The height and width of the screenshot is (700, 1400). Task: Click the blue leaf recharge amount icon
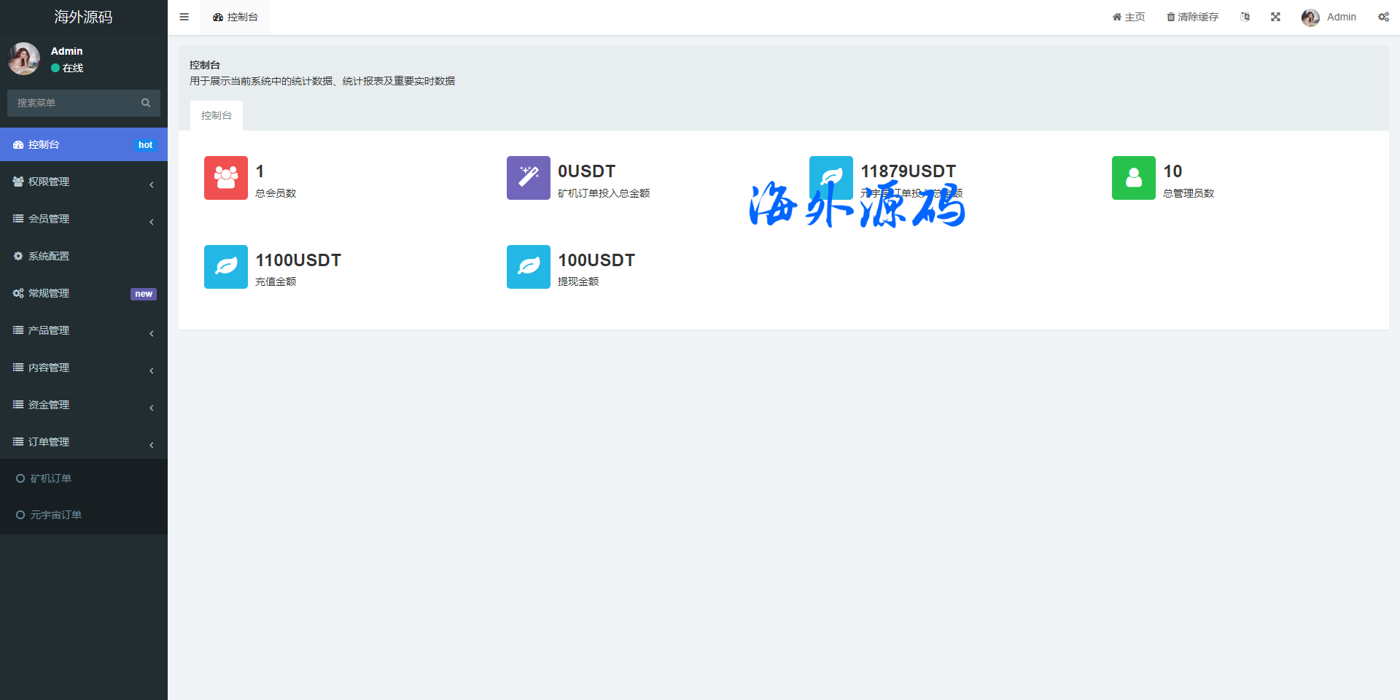[226, 267]
